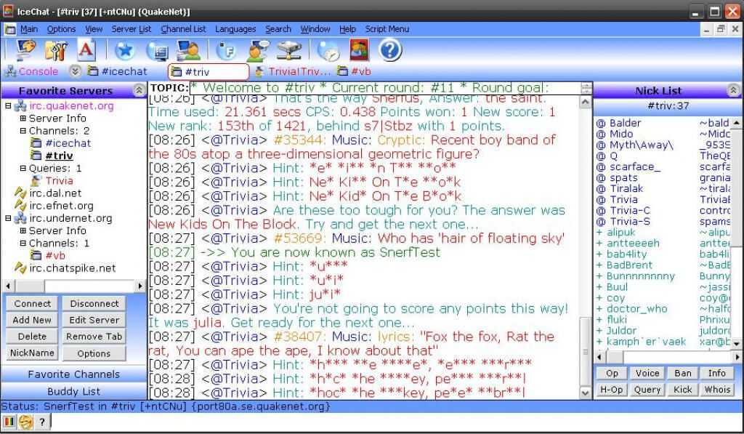Collapse the irc.quakenet.org server node
The height and width of the screenshot is (434, 744).
pyautogui.click(x=8, y=106)
